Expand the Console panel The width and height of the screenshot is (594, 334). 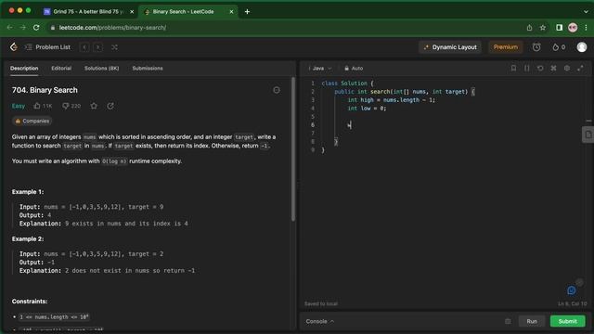pyautogui.click(x=319, y=322)
